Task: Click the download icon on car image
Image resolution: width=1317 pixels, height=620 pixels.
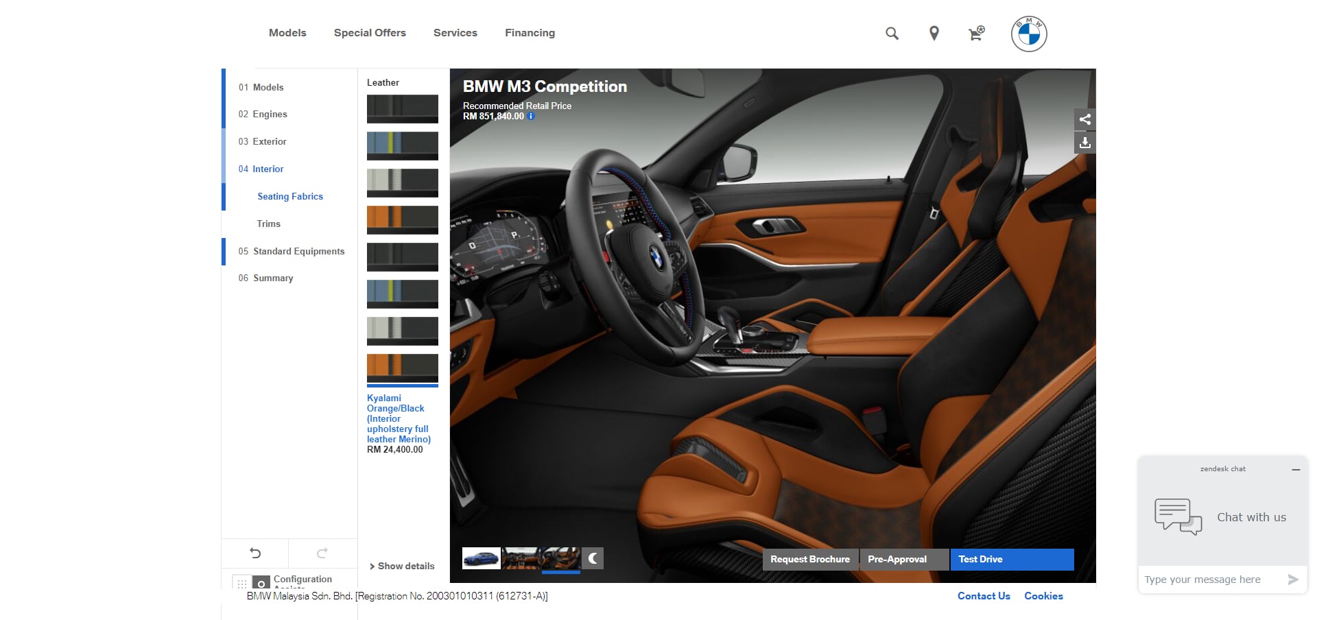Action: (1084, 143)
